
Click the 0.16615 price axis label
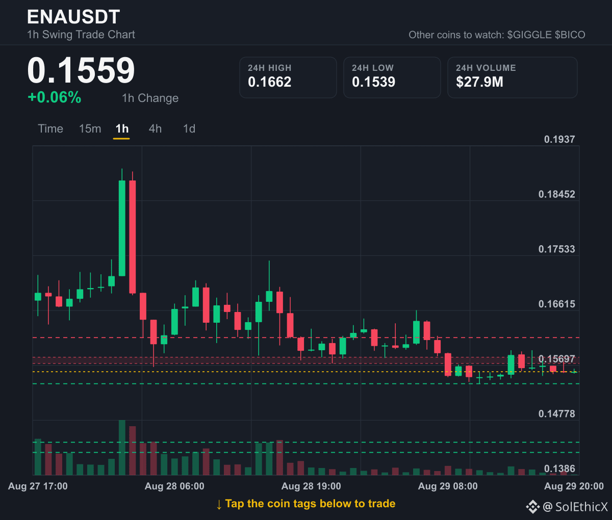(x=556, y=304)
